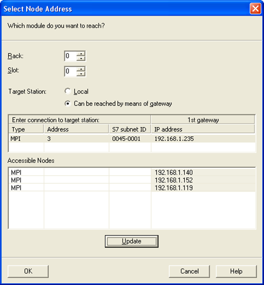The width and height of the screenshot is (264, 285).
Task: Click into the Rack number field
Action: pyautogui.click(x=71, y=56)
